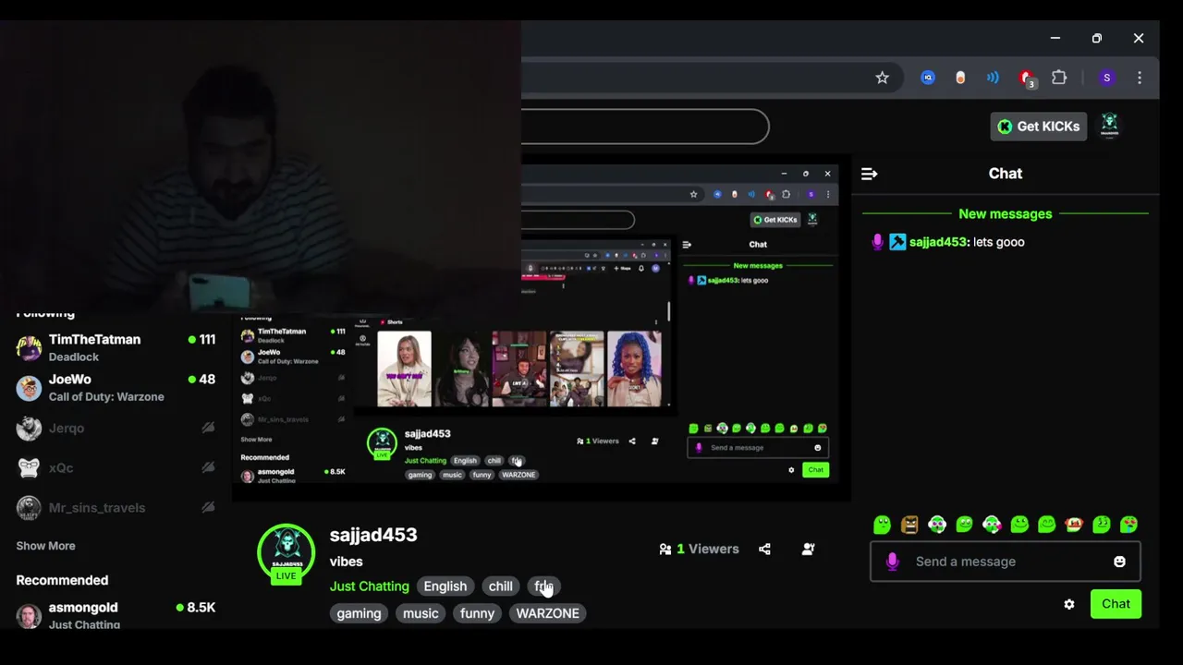
Task: Pick the red-hat clown face emote
Action: (1074, 525)
